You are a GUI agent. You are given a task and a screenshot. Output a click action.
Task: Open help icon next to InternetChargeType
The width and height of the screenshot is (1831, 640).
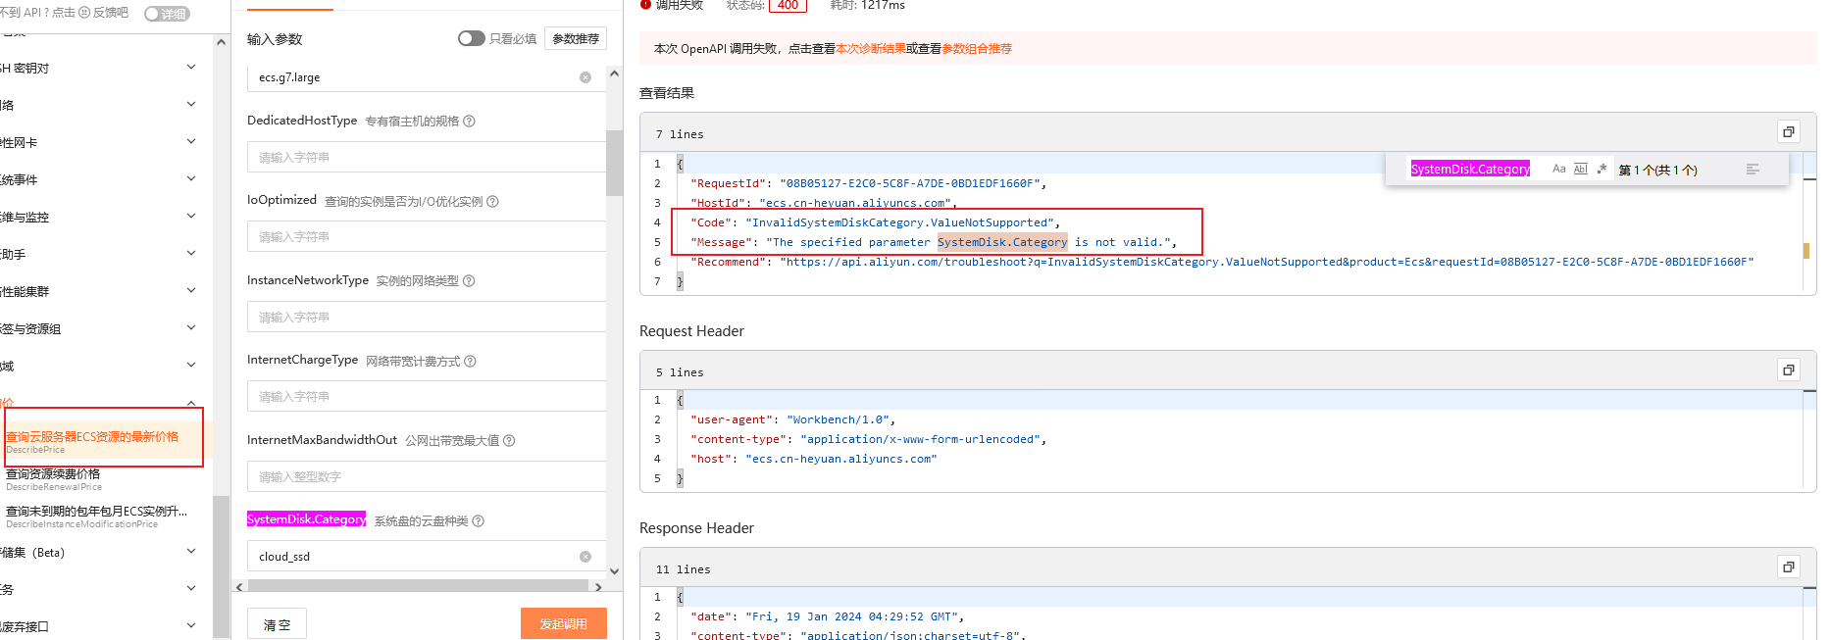(470, 362)
